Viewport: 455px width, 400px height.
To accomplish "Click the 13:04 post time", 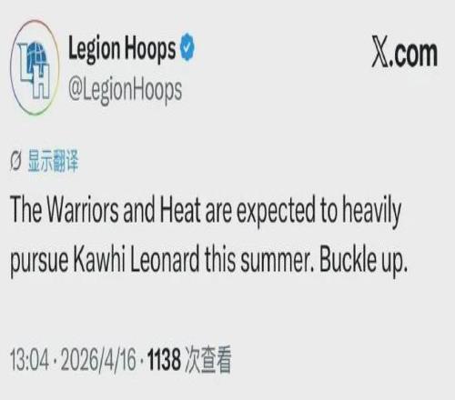I will (29, 360).
